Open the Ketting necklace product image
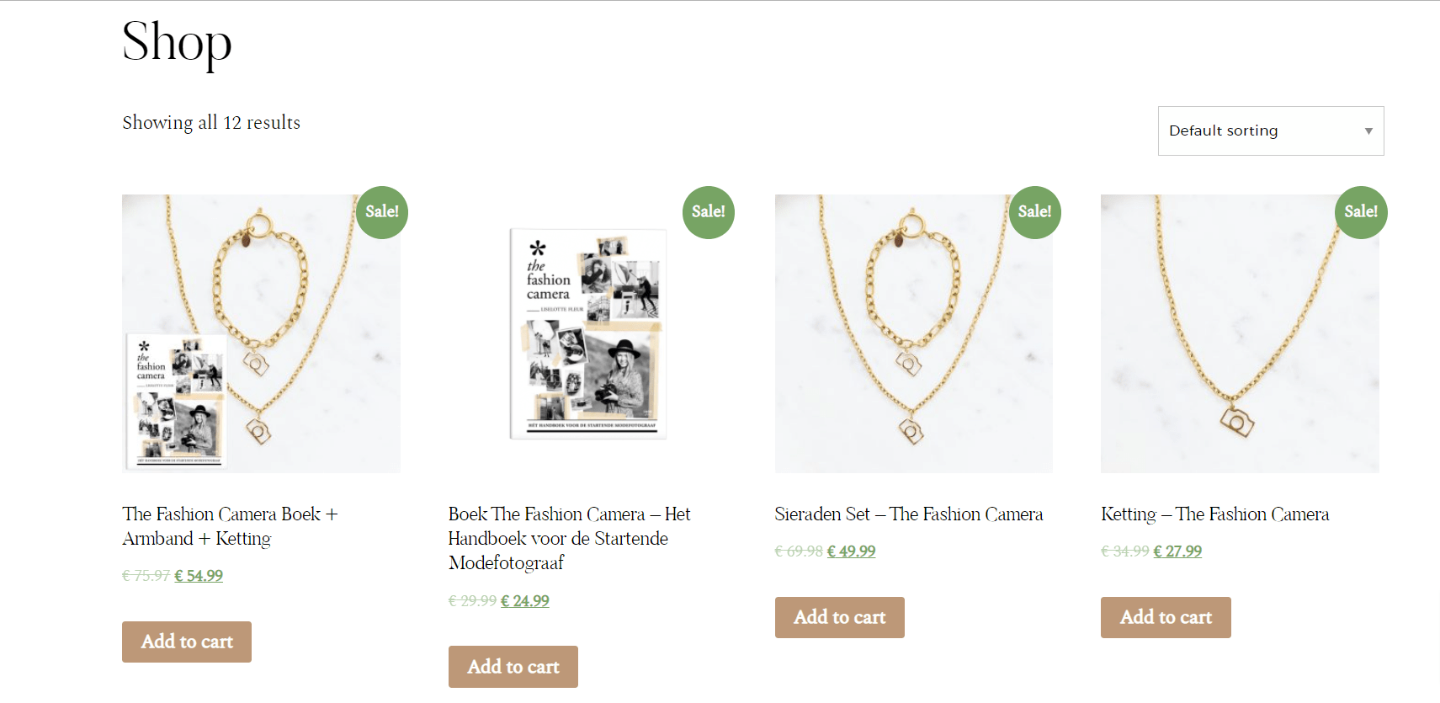1440x703 pixels. tap(1240, 333)
